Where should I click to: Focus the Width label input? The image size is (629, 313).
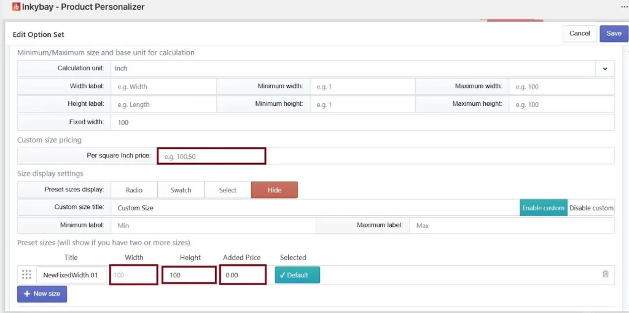163,86
